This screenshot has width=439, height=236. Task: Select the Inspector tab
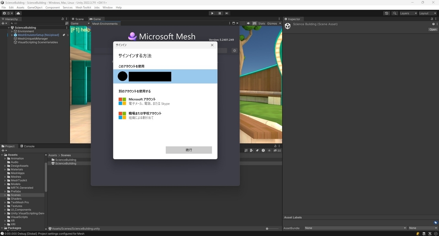click(292, 19)
